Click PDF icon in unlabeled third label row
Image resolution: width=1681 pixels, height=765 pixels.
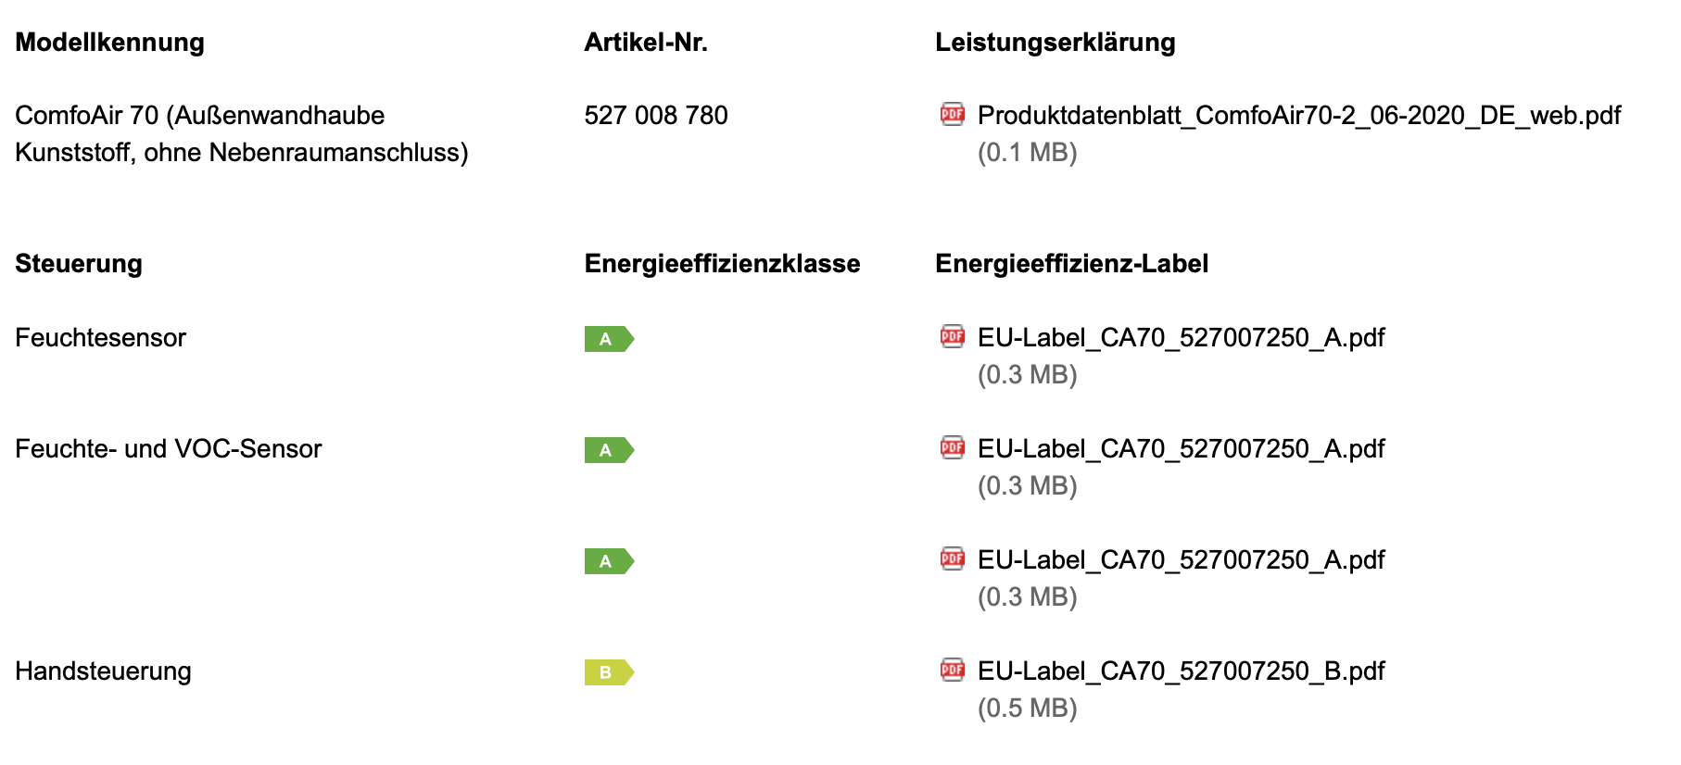tap(952, 558)
